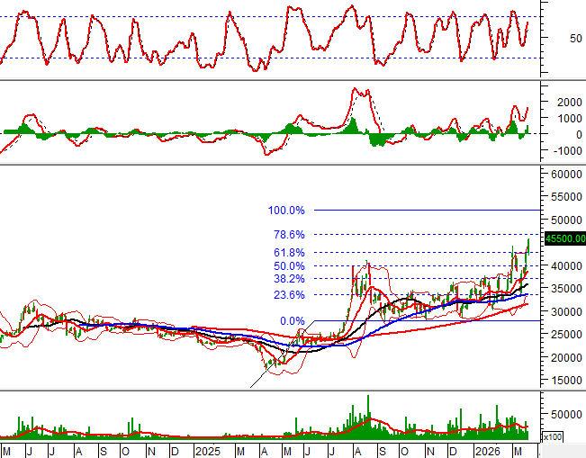This screenshot has height=458, width=586.
Task: Click the 50.0% Fibonacci level label
Action: point(289,266)
